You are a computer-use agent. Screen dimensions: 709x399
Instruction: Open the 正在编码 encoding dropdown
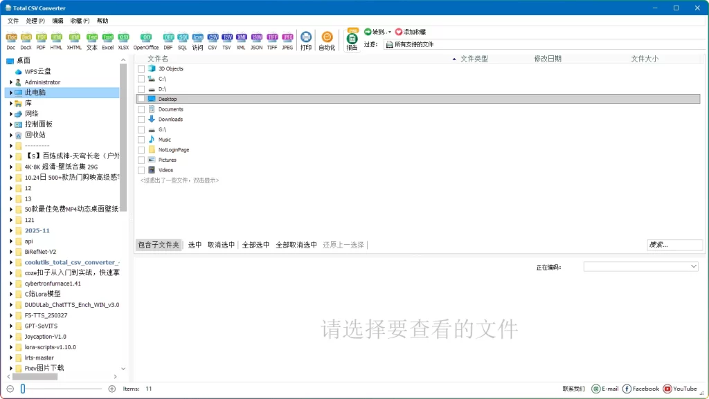[x=640, y=266]
